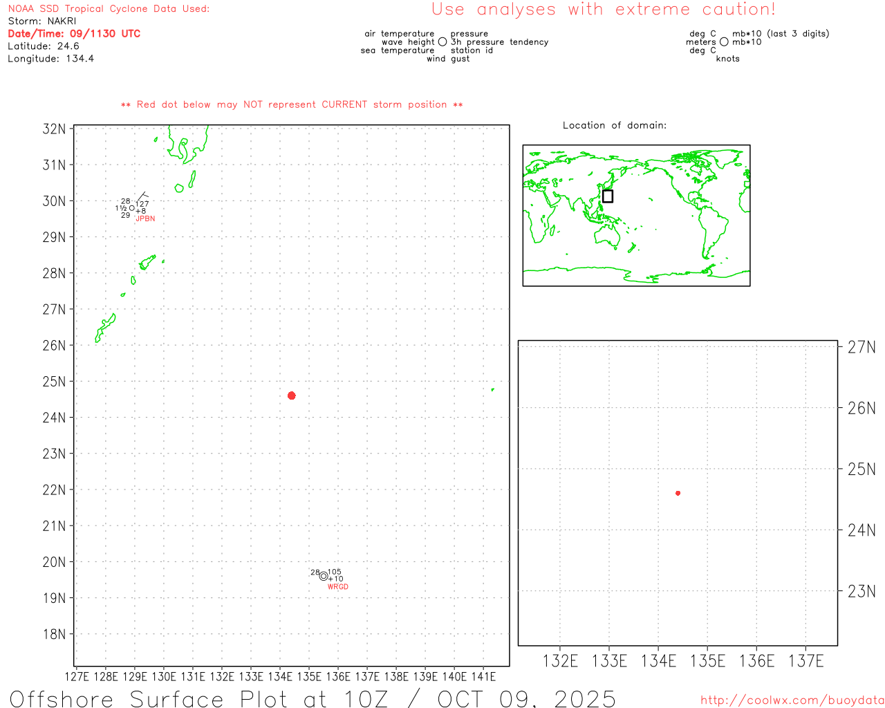
Task: Click the 'Storm: NAKRI' text
Action: pos(42,21)
